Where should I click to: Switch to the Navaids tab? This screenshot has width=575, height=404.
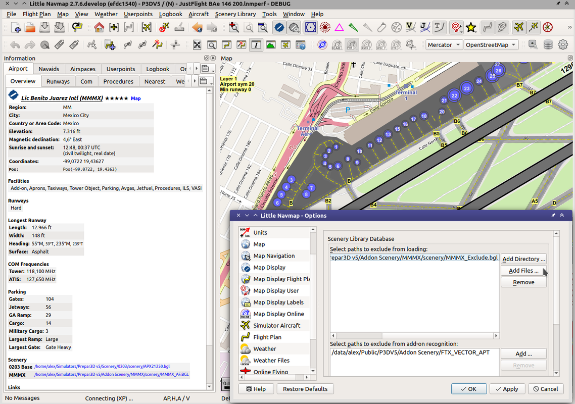tap(49, 69)
